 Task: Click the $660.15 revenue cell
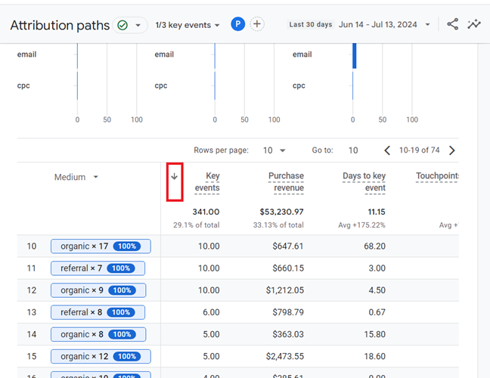click(x=288, y=268)
